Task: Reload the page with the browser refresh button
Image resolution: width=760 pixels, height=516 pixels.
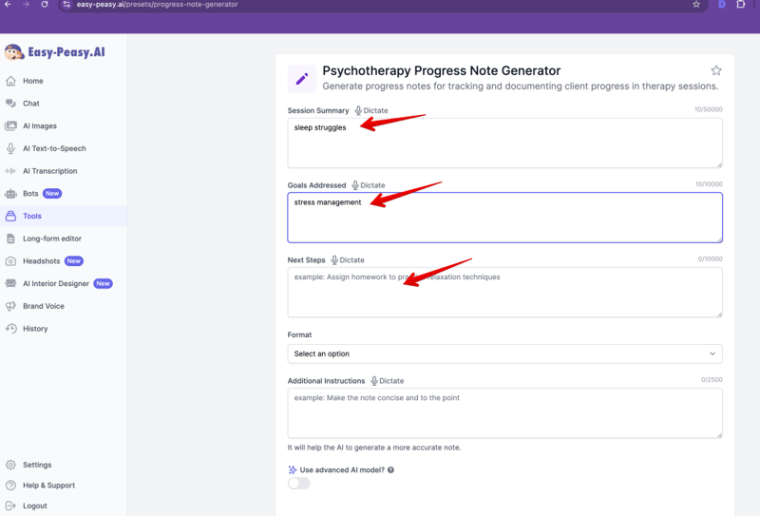Action: 45,5
